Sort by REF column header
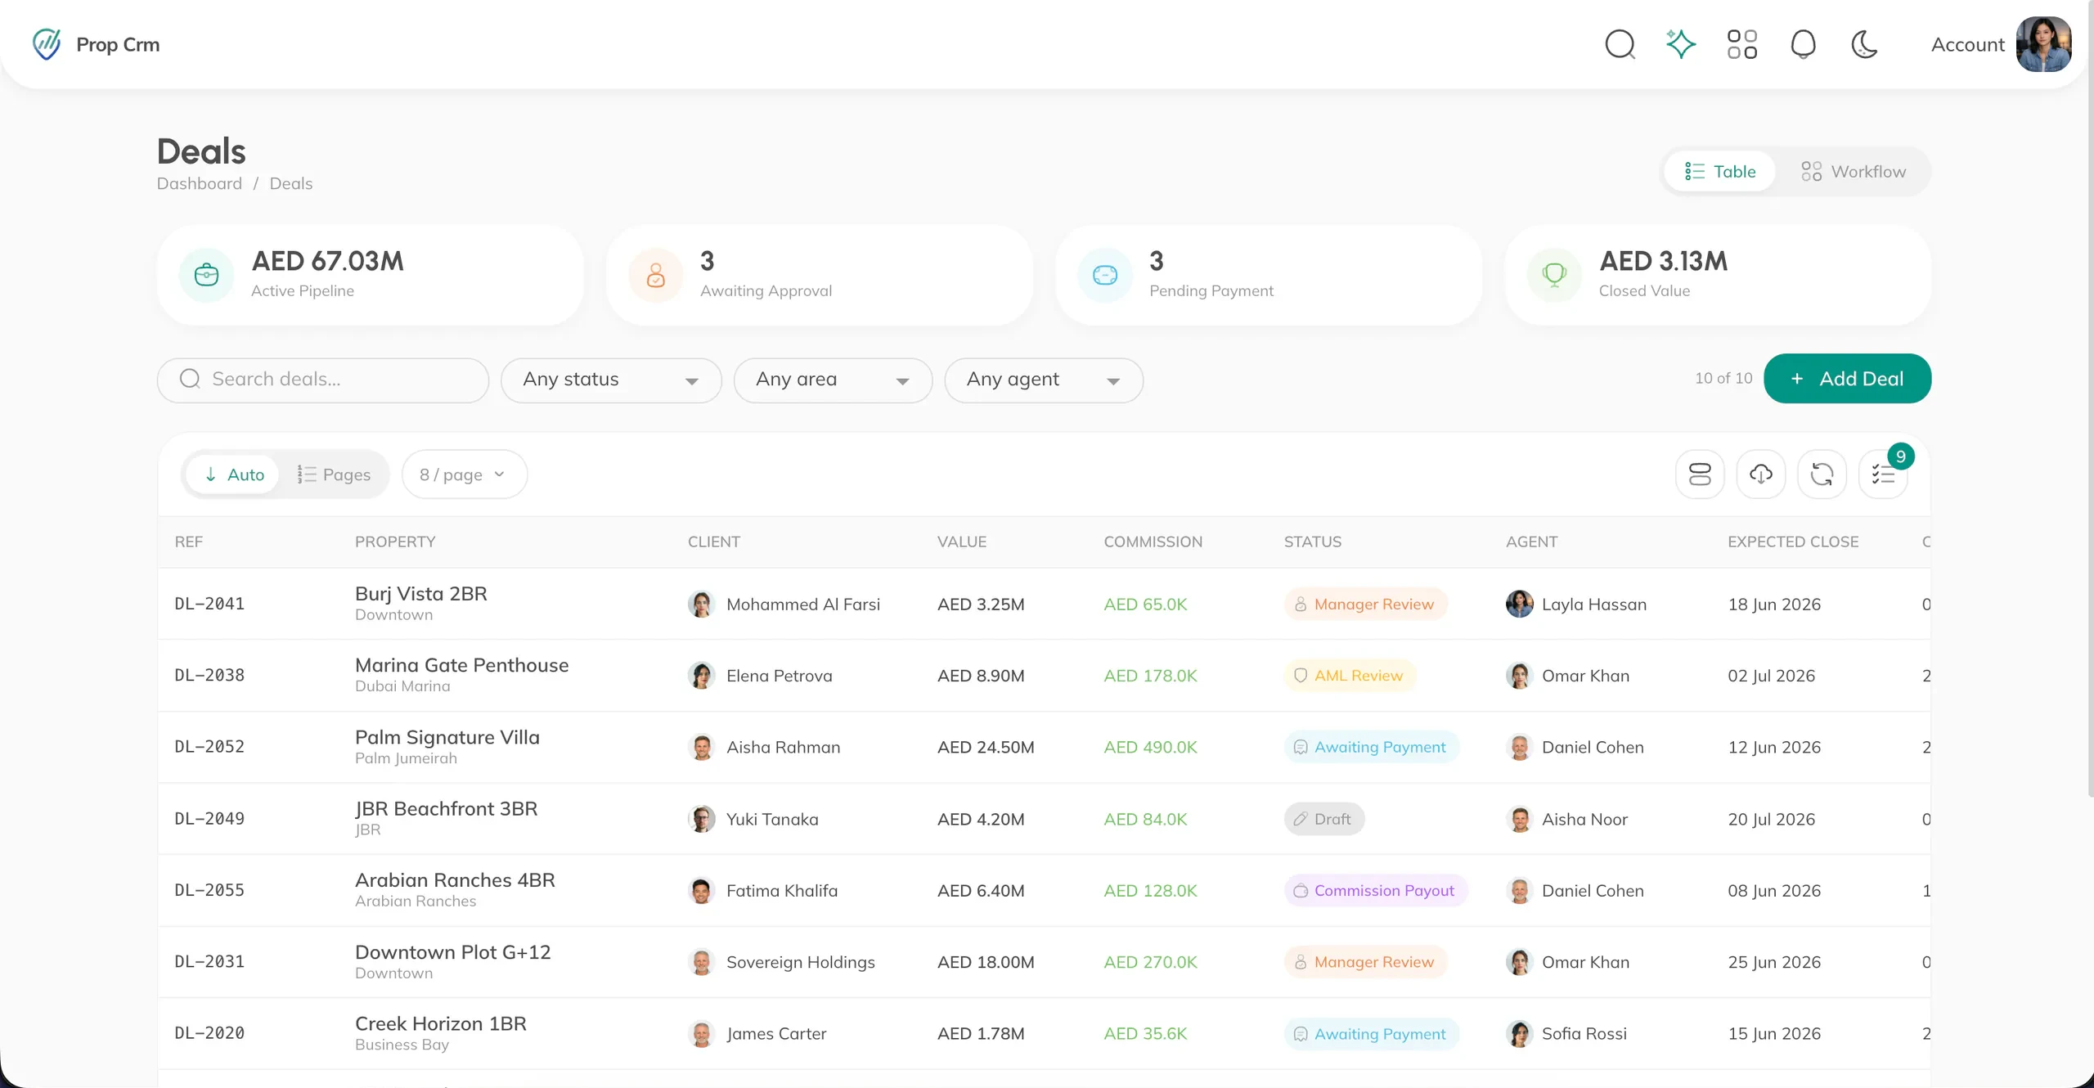The width and height of the screenshot is (2094, 1088). [189, 542]
